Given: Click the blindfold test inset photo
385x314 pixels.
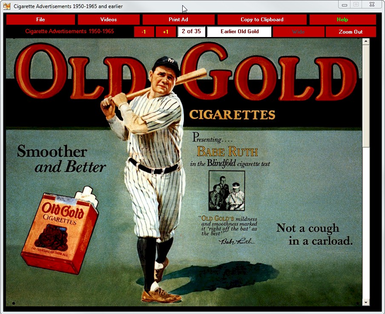Looking at the screenshot, I should click(227, 191).
